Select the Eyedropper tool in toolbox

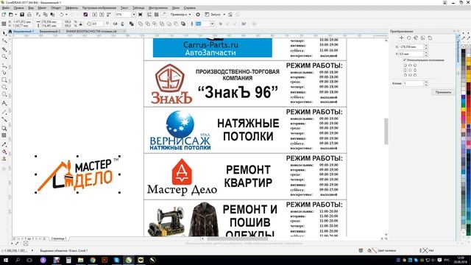coord(4,144)
